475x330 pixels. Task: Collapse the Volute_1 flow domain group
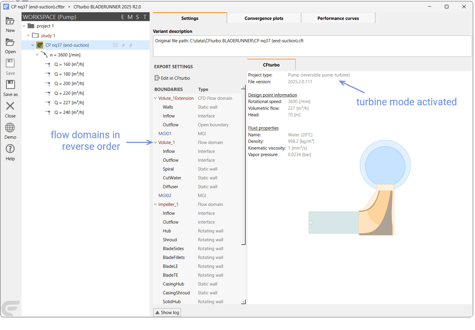155,143
